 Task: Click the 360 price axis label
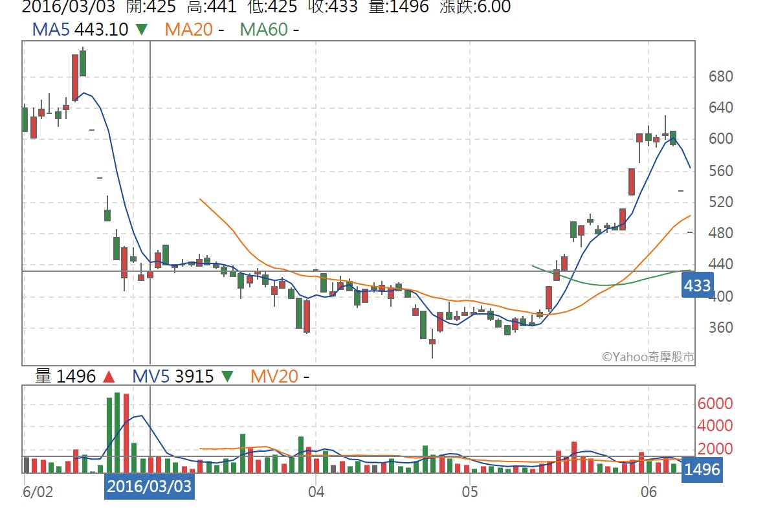click(720, 328)
